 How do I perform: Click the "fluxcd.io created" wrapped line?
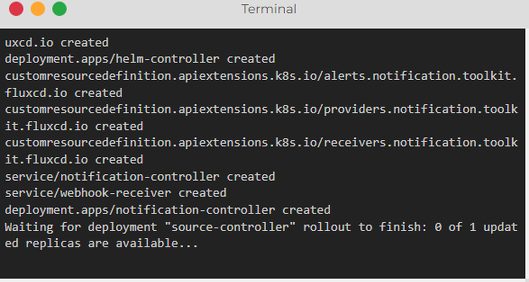[x=63, y=93]
